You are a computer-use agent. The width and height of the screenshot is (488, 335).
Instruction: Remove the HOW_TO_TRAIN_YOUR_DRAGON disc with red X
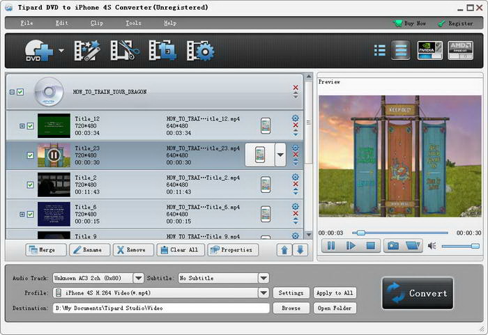point(296,87)
